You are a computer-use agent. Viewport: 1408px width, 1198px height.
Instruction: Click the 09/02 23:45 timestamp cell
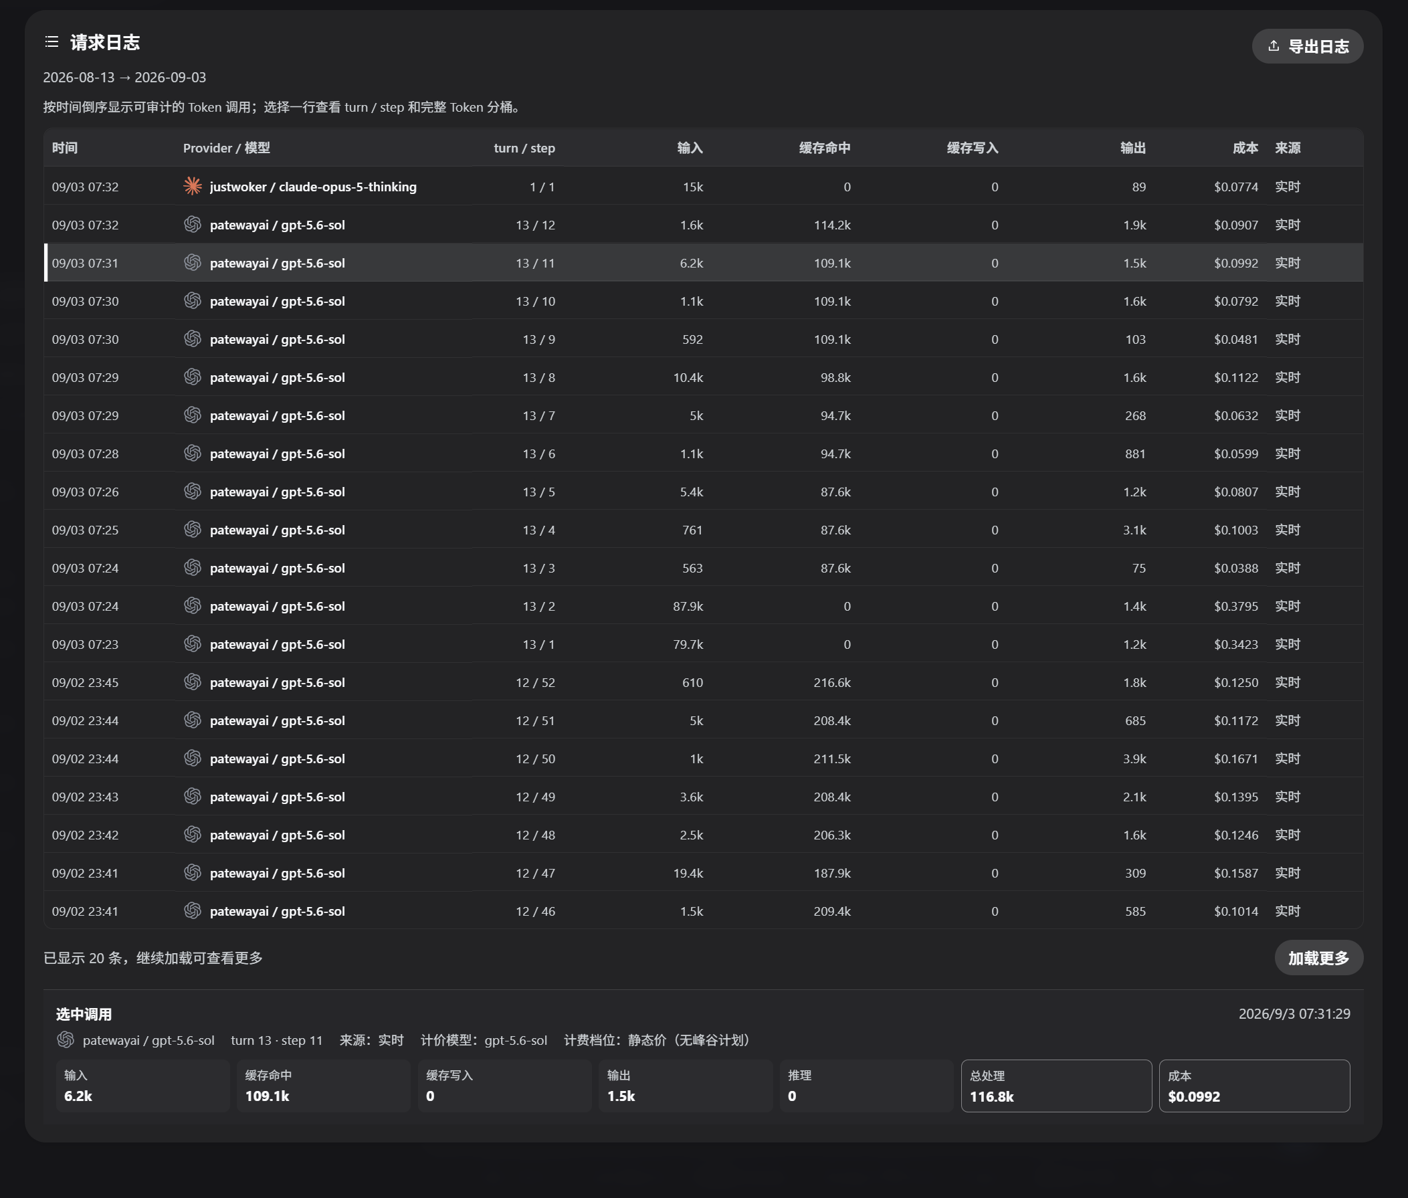coord(85,681)
